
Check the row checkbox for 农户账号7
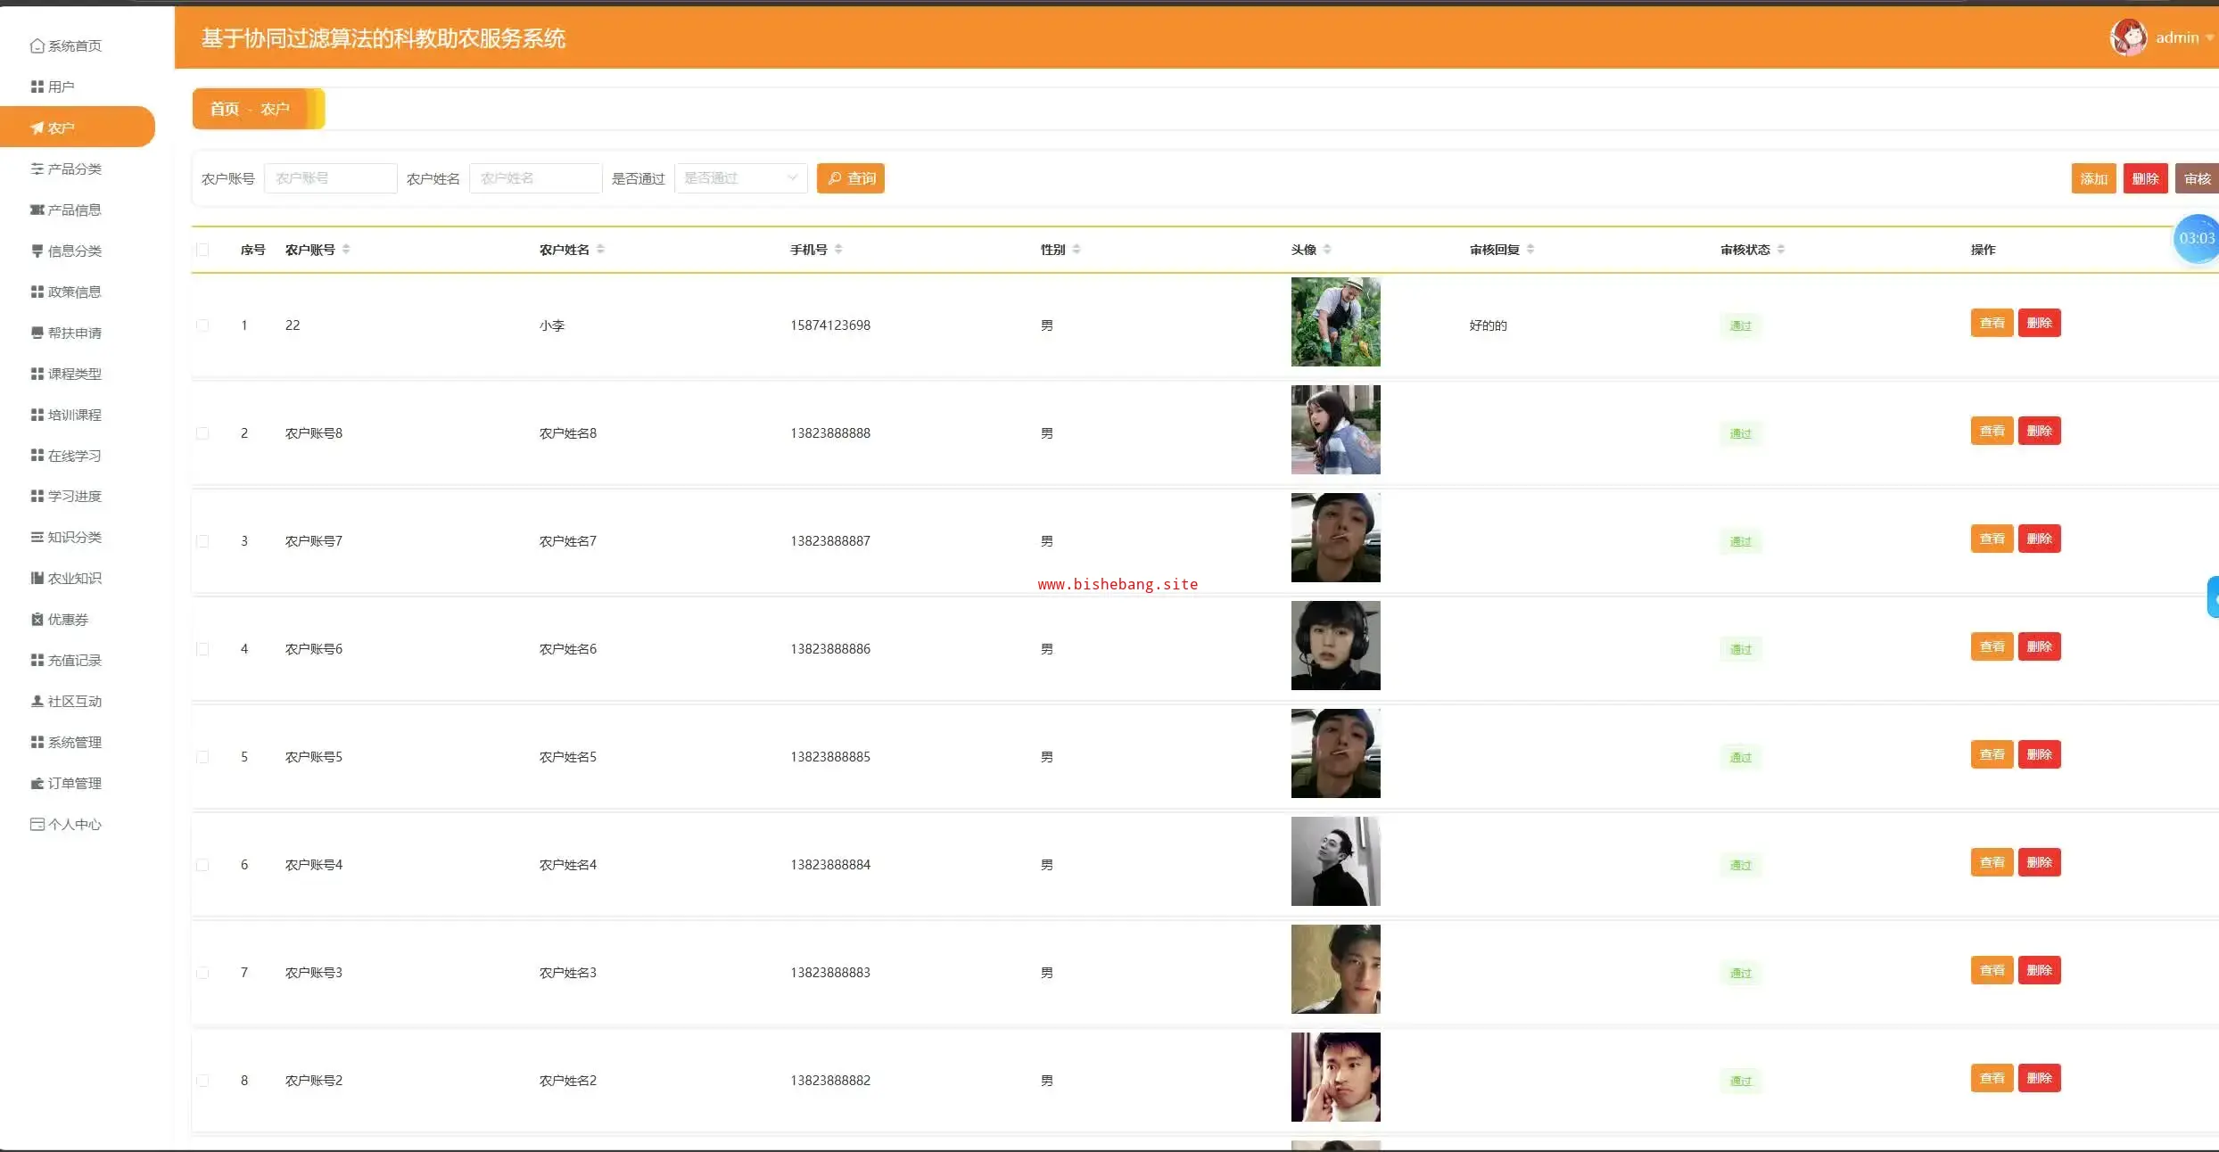(202, 541)
